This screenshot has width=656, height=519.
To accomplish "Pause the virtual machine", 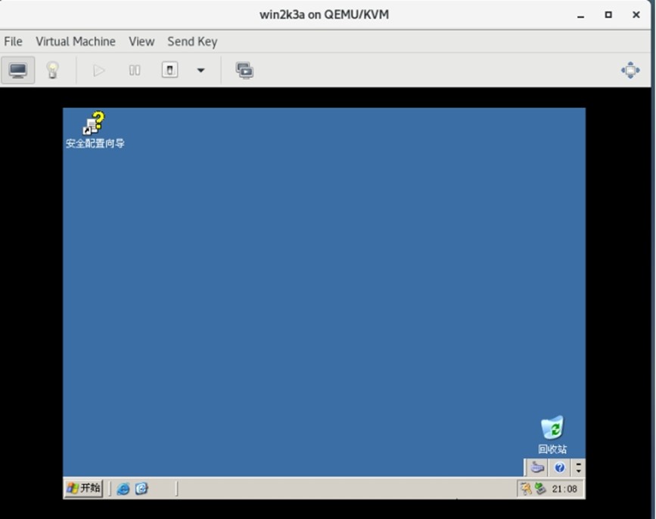I will tap(134, 70).
